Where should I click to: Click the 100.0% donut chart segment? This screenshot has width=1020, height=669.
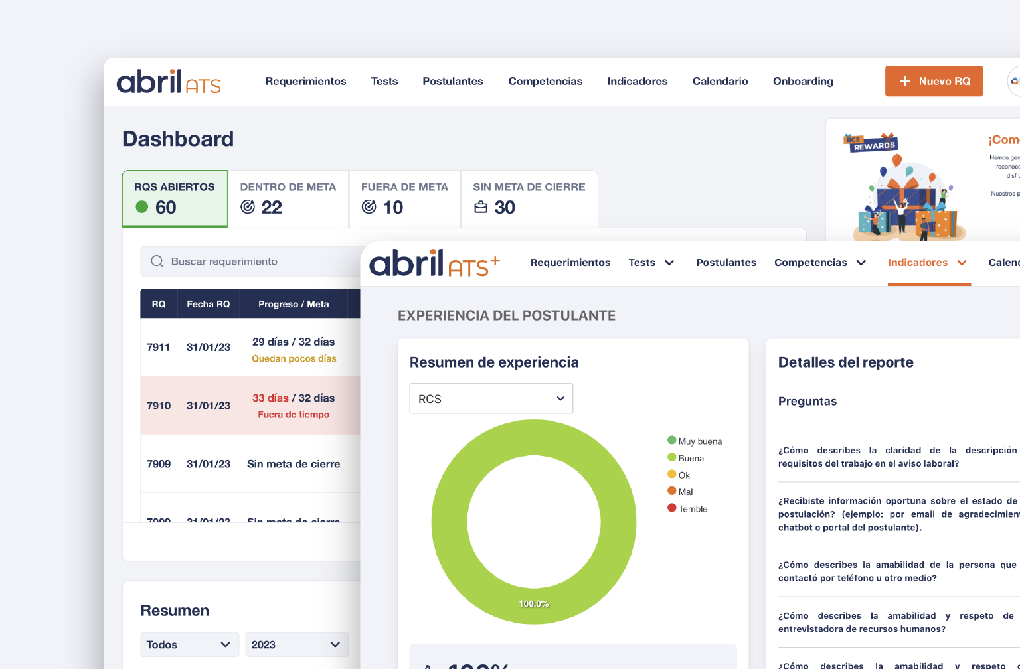[534, 603]
